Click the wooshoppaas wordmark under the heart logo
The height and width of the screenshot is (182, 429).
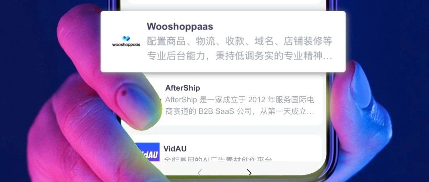pyautogui.click(x=126, y=44)
